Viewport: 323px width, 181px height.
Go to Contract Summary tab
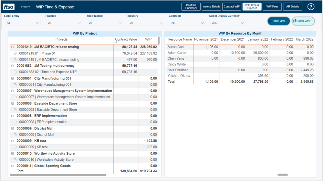(x=191, y=7)
